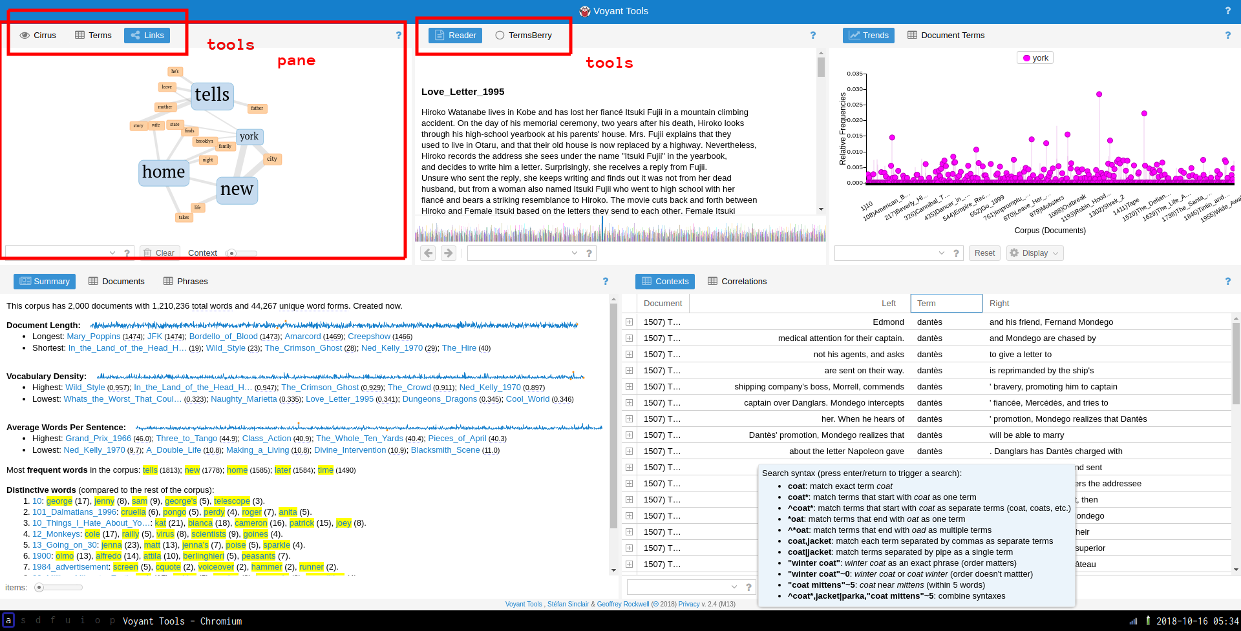Adjust the items slider in Summary
This screenshot has height=631, width=1241.
click(59, 588)
